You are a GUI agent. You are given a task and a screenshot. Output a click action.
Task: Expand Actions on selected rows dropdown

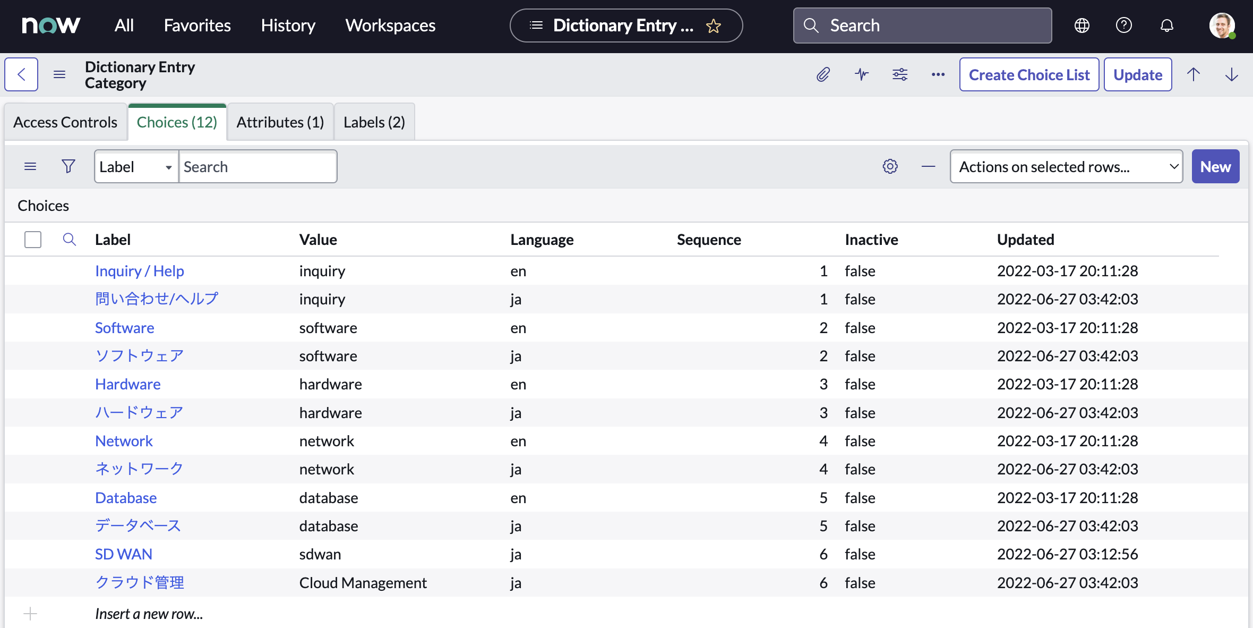tap(1066, 167)
